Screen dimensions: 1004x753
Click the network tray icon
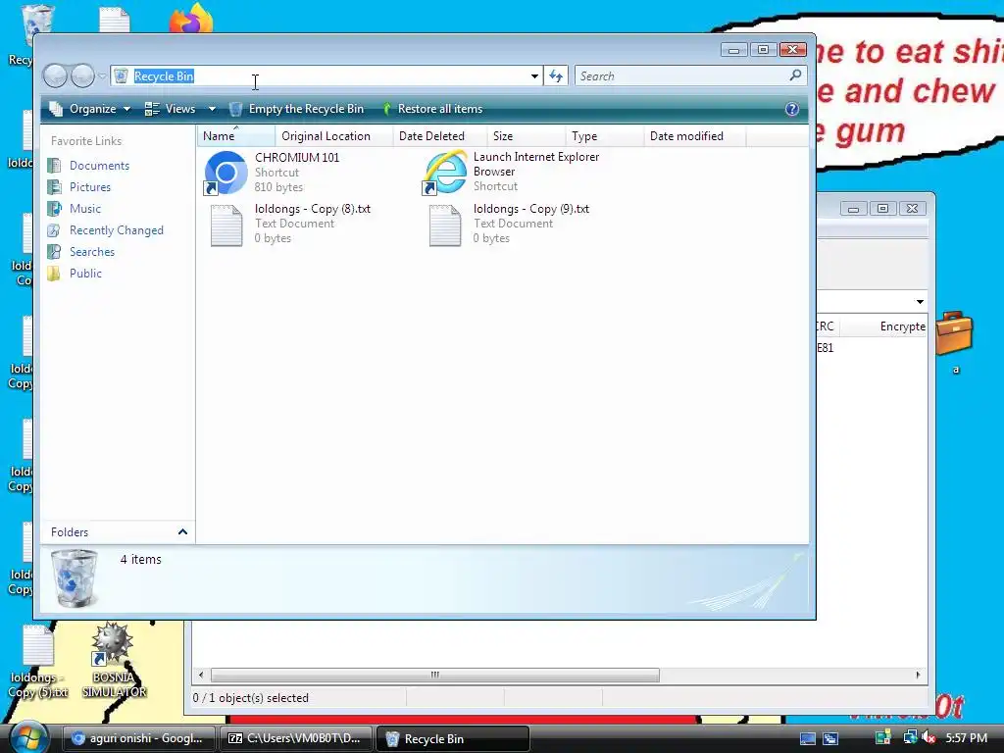[x=910, y=737]
